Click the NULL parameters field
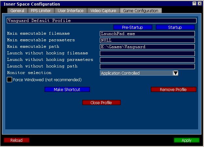This screenshot has width=204, height=147. pos(147,40)
